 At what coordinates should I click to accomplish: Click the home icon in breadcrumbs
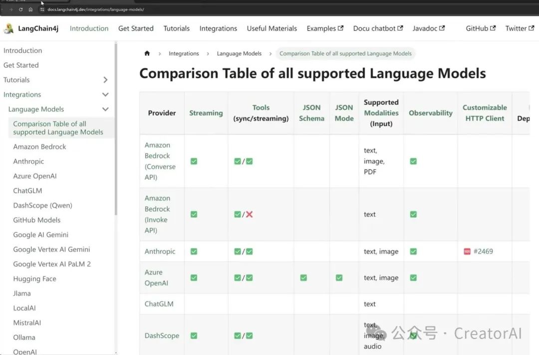click(x=147, y=53)
